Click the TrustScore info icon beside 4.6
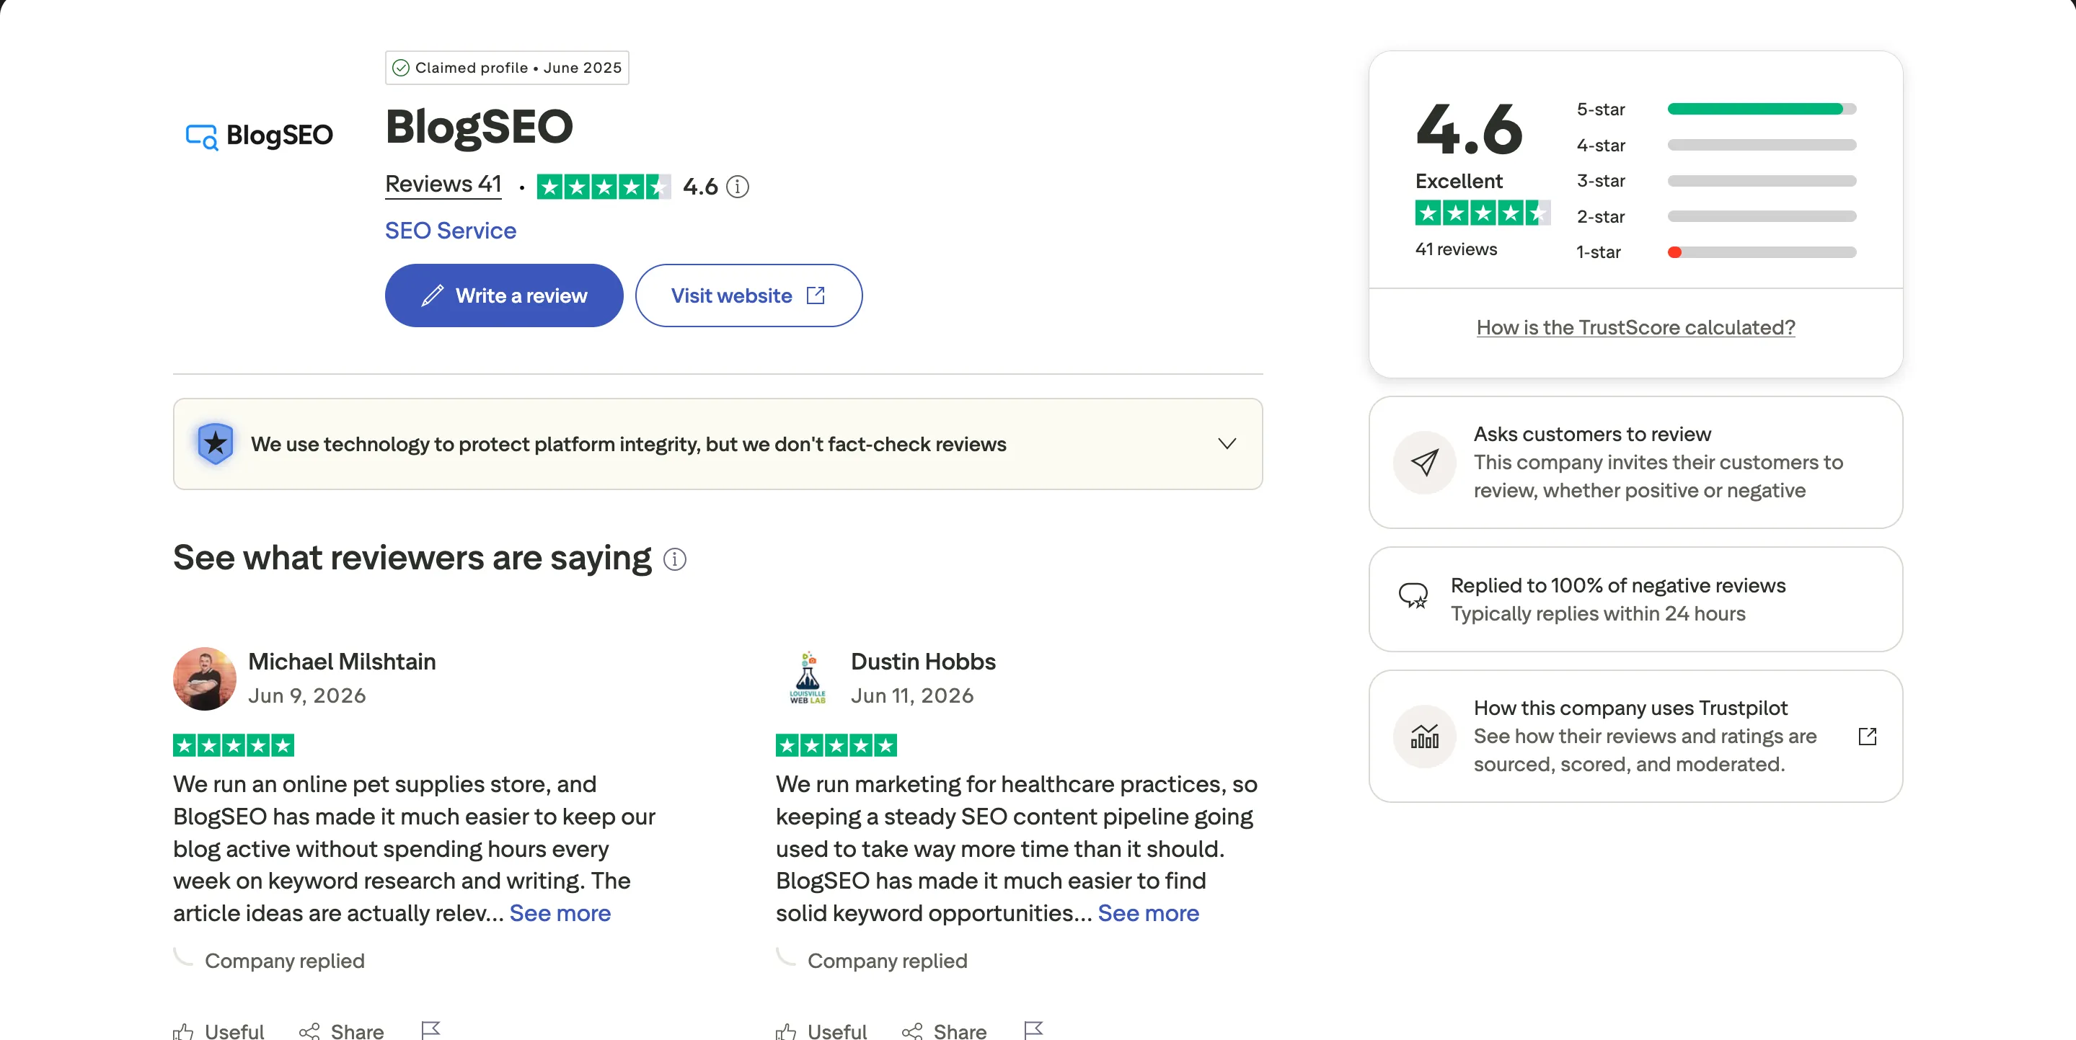This screenshot has height=1040, width=2076. click(738, 187)
